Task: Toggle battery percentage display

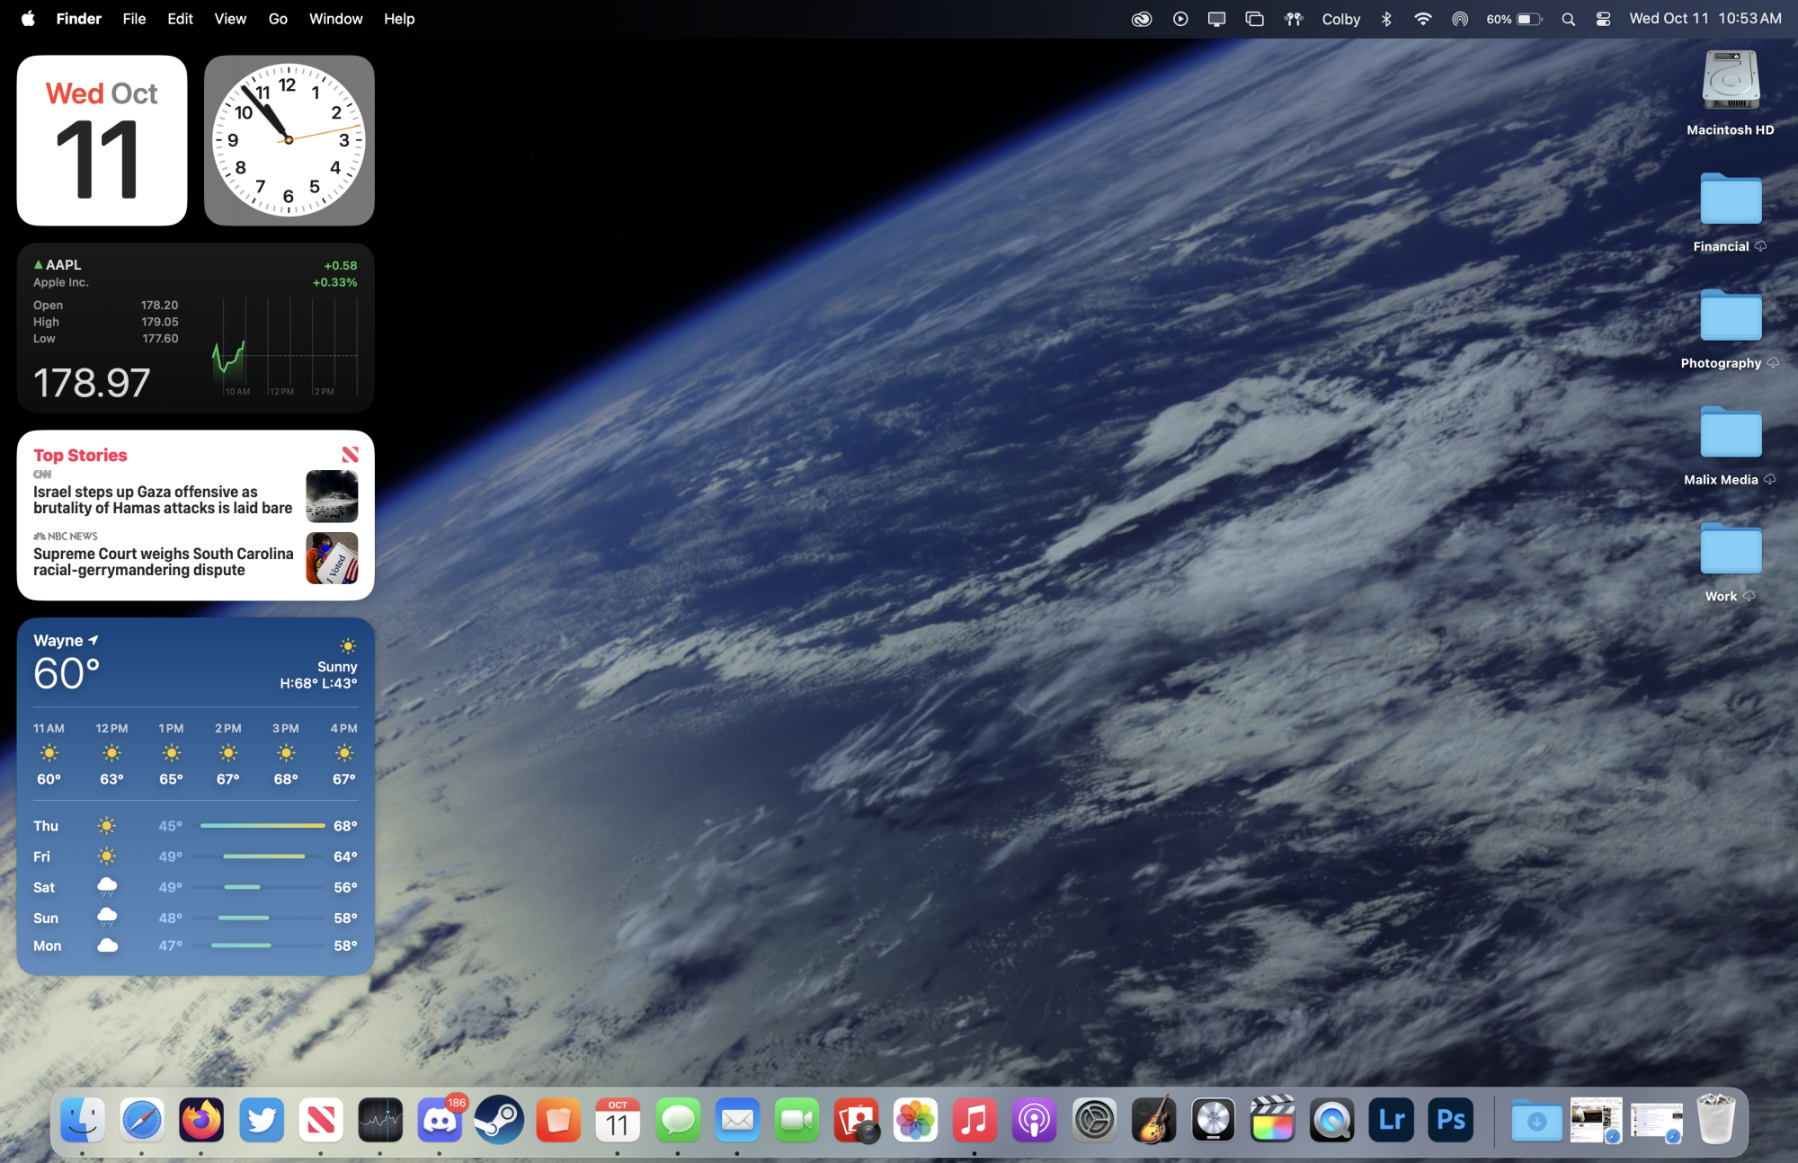Action: (x=1514, y=18)
